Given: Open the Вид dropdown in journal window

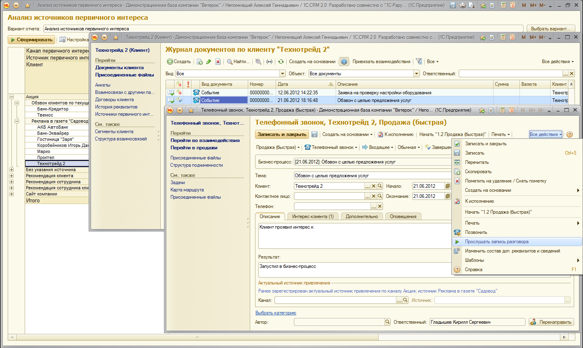Looking at the screenshot, I should point(283,74).
